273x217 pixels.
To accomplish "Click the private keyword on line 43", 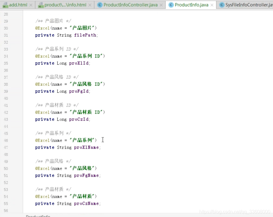I will click(x=45, y=119).
